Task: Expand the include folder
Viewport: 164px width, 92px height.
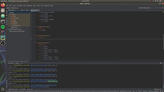Action: [11, 18]
